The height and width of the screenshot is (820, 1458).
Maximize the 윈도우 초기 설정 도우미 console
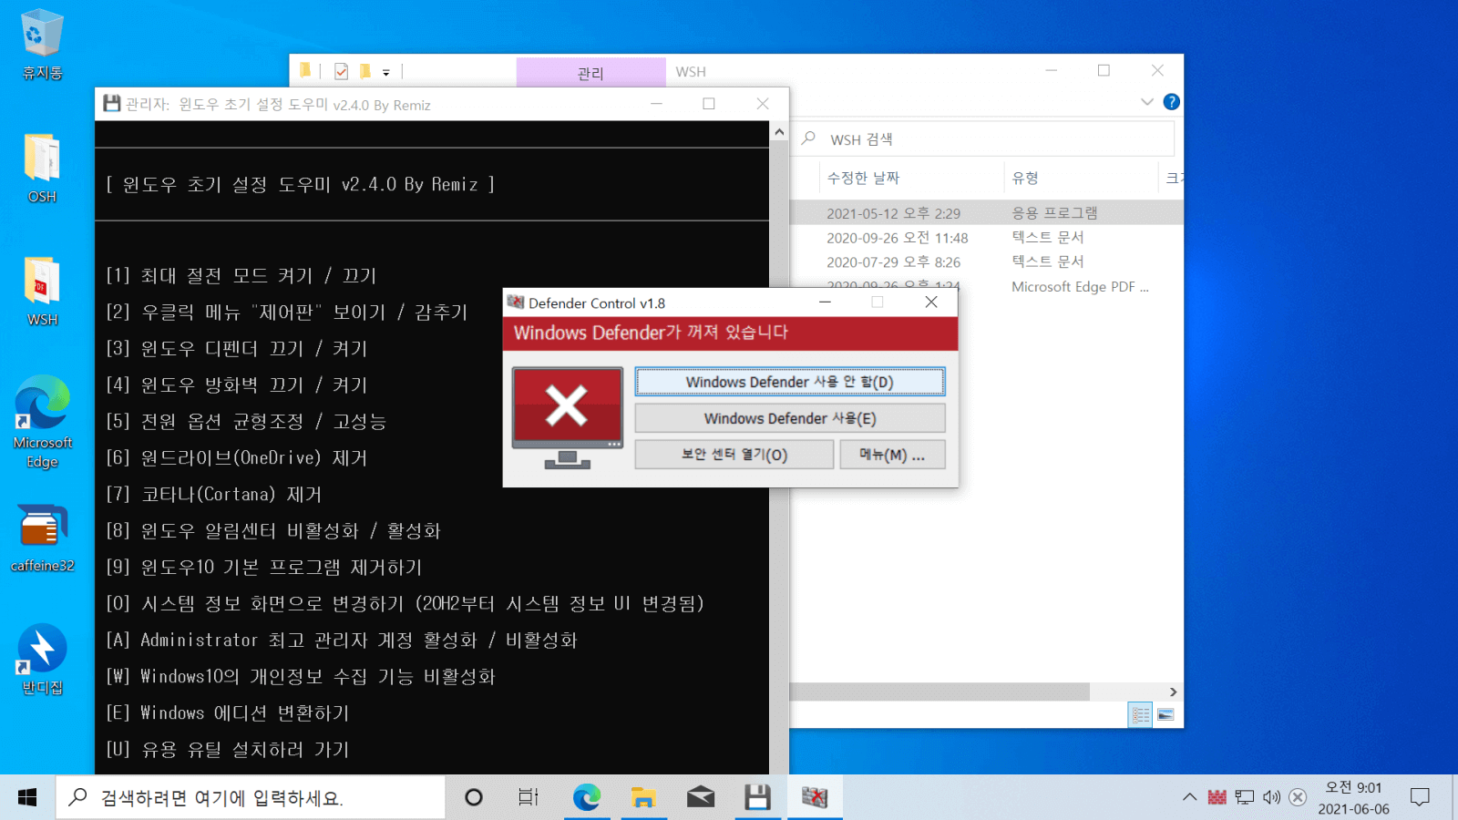[x=709, y=104]
